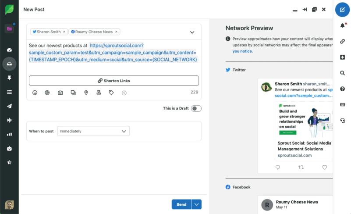Click the emoji picker icon

click(x=35, y=93)
